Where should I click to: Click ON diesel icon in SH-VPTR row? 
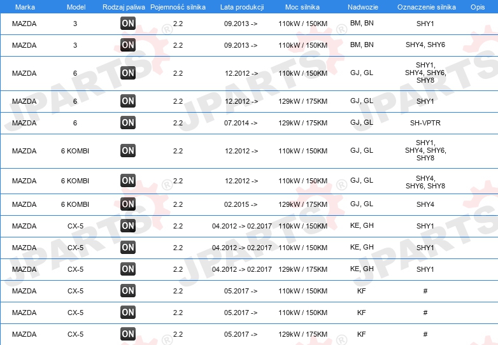128,123
